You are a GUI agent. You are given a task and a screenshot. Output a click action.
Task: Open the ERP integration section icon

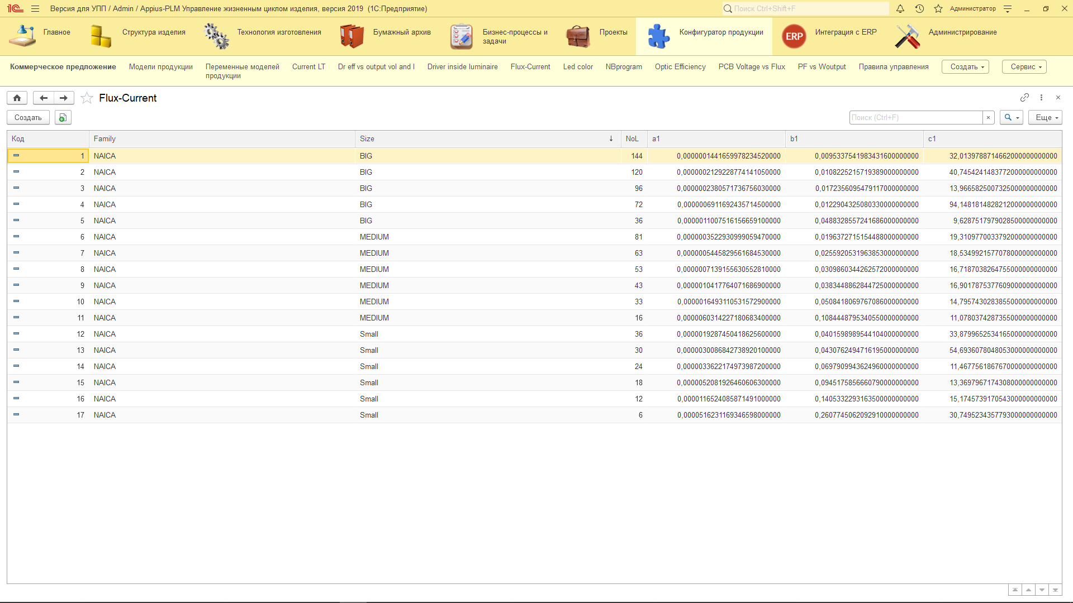click(x=794, y=36)
